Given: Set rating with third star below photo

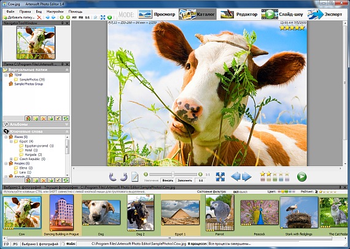Looking at the screenshot, I should tap(274, 174).
